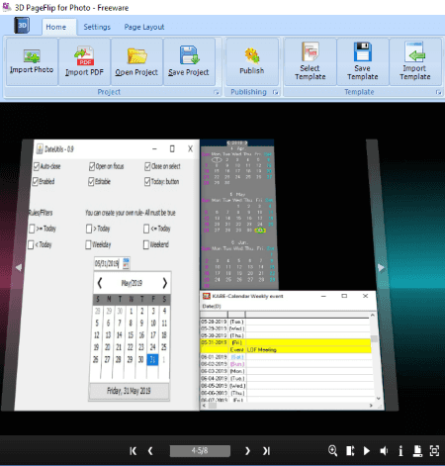This screenshot has height=466, width=445.
Task: Click the Import Photo ribbon icon
Action: [32, 55]
